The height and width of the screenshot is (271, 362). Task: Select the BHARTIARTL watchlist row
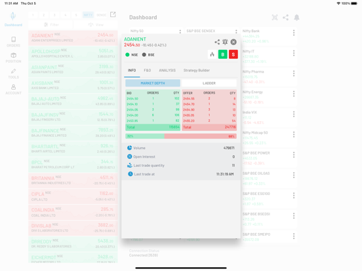73,149
